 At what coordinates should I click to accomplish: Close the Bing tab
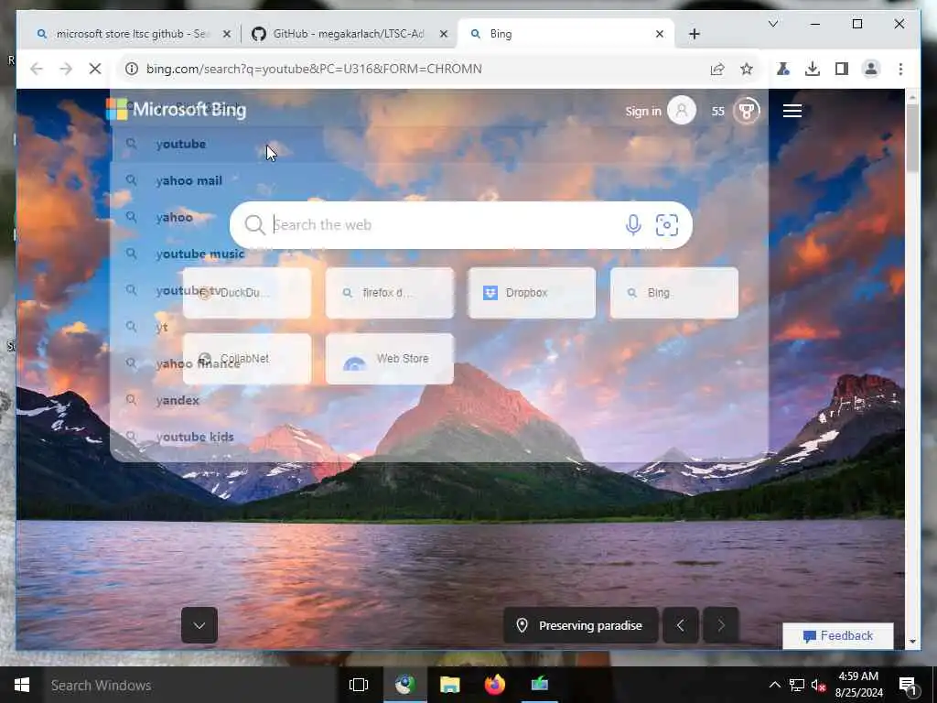click(660, 34)
